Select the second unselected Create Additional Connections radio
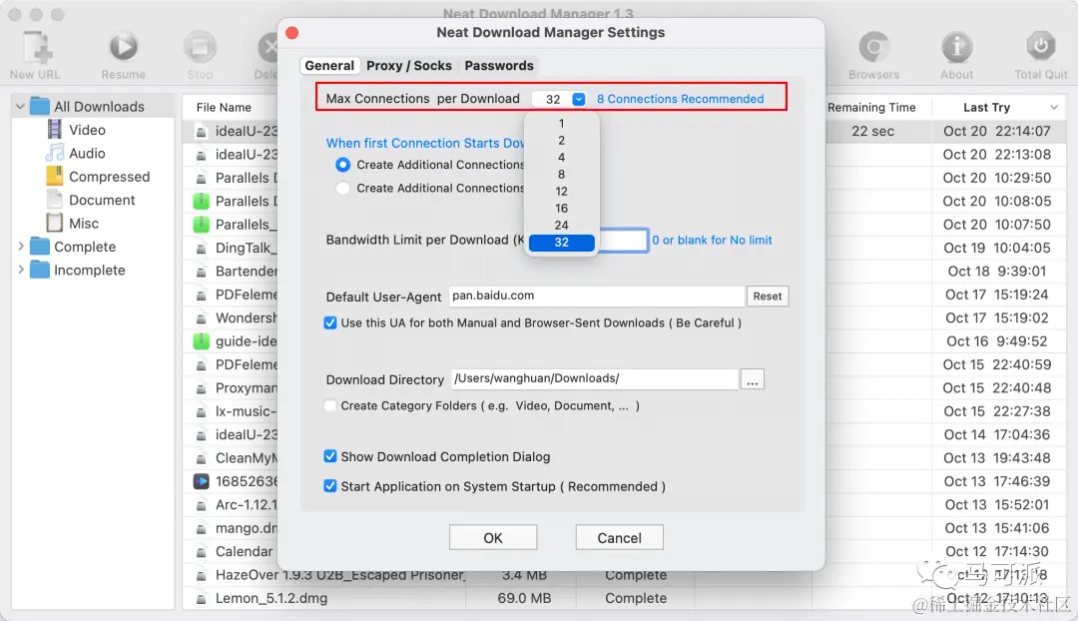This screenshot has width=1078, height=621. 342,189
